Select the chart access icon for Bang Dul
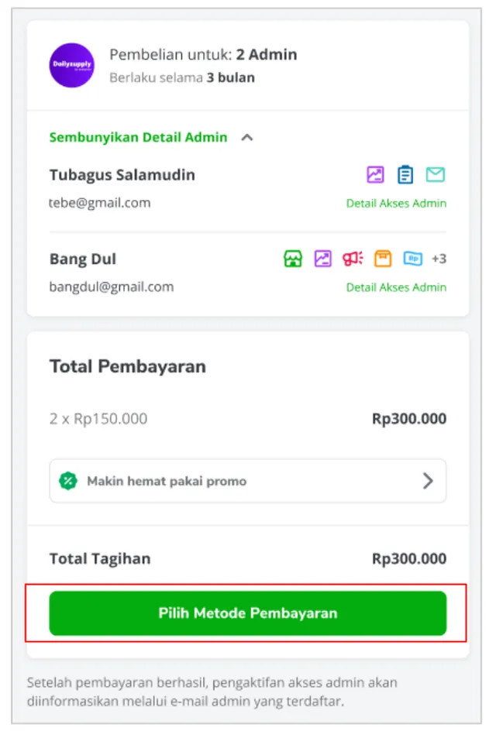 (322, 259)
